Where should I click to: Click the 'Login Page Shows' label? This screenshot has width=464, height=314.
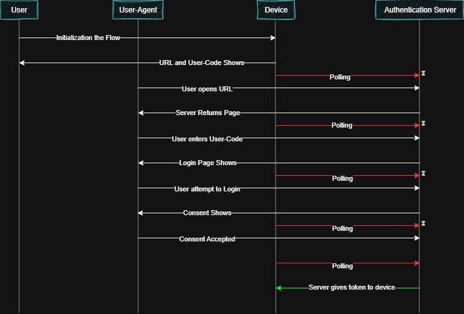pos(207,163)
